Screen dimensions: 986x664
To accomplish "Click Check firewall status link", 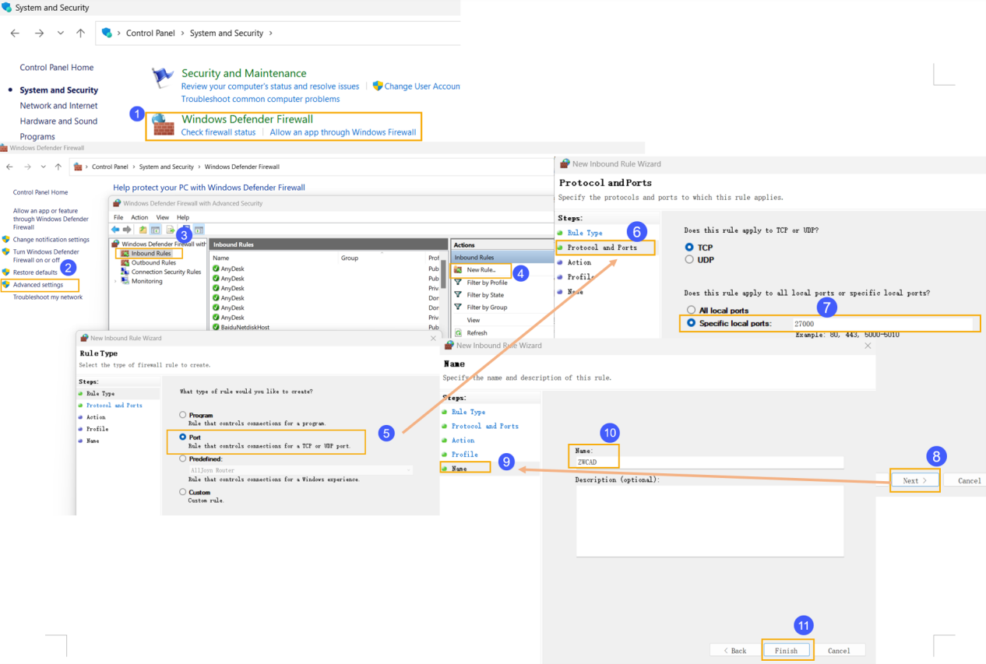I will (x=218, y=132).
